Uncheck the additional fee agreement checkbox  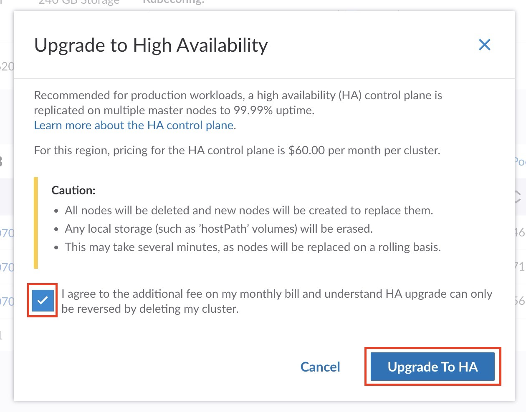tap(43, 300)
